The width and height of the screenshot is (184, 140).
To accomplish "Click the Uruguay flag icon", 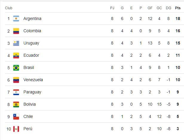I will [x=16, y=43].
